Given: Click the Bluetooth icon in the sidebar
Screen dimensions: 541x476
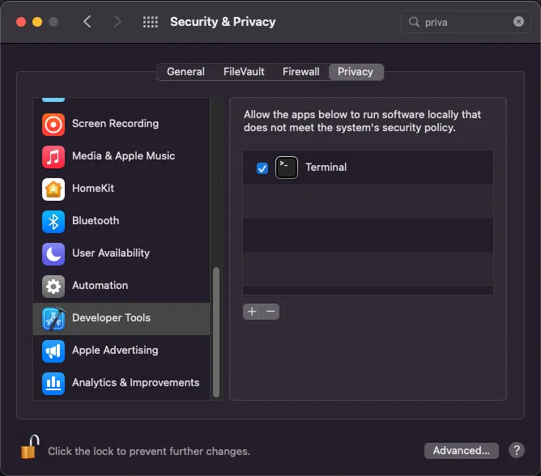Looking at the screenshot, I should pos(53,222).
